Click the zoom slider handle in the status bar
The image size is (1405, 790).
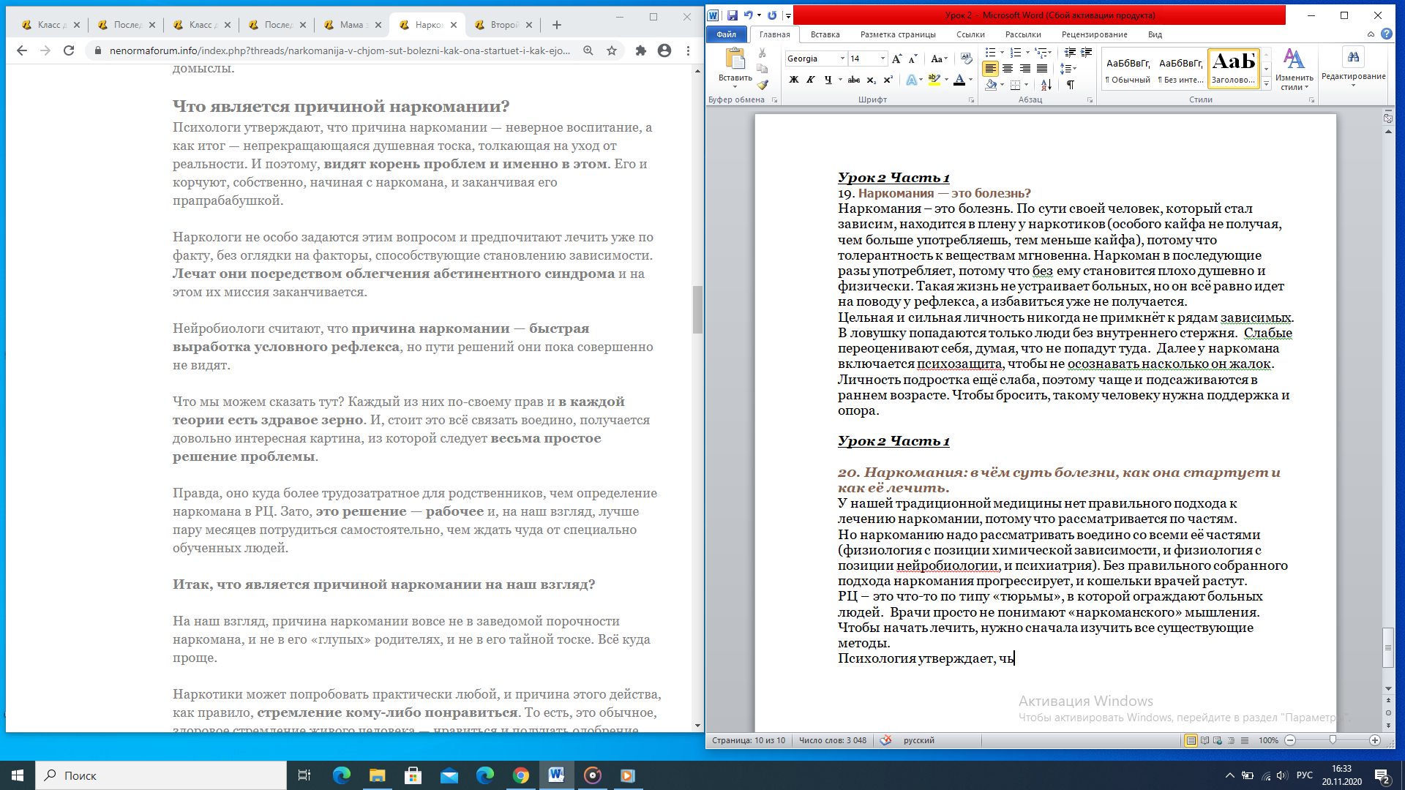(1333, 740)
